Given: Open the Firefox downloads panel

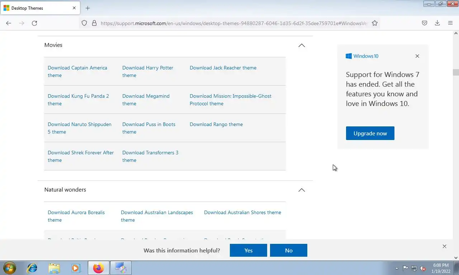Looking at the screenshot, I should [x=437, y=23].
